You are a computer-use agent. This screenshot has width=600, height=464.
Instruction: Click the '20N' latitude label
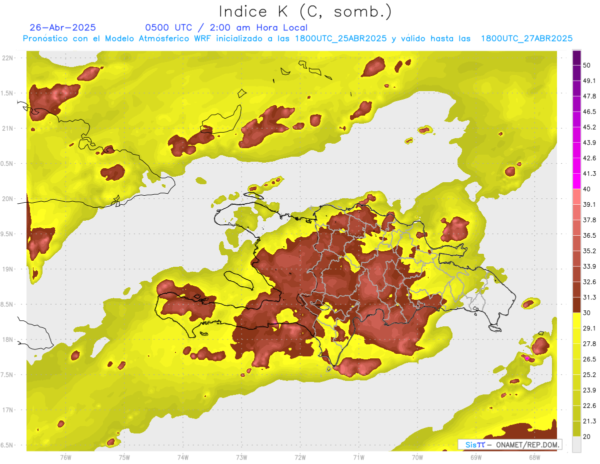coord(8,199)
